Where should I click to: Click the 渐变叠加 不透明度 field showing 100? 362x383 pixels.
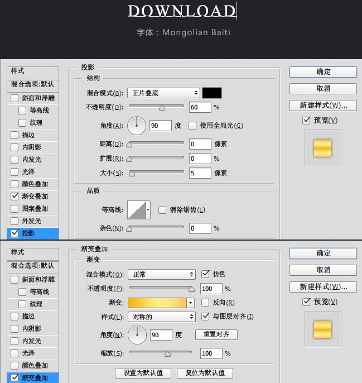(x=211, y=289)
